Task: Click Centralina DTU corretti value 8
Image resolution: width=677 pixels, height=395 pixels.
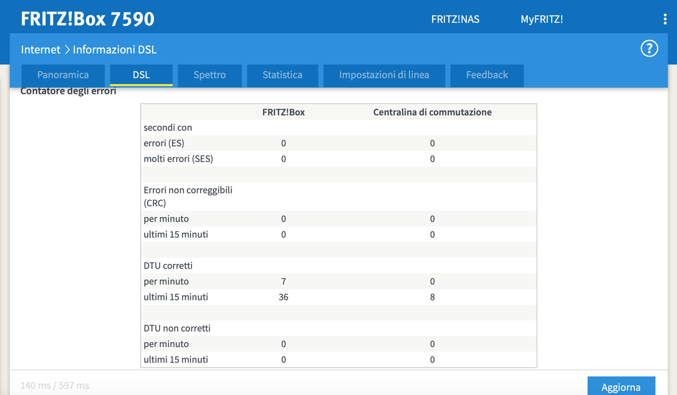Action: 432,297
